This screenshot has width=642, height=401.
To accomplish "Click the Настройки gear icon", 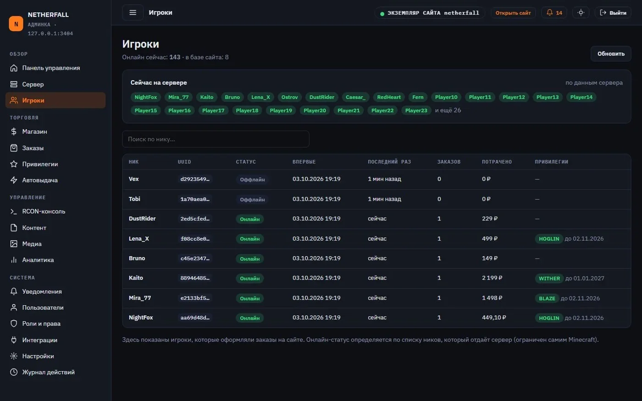I will pyautogui.click(x=14, y=356).
